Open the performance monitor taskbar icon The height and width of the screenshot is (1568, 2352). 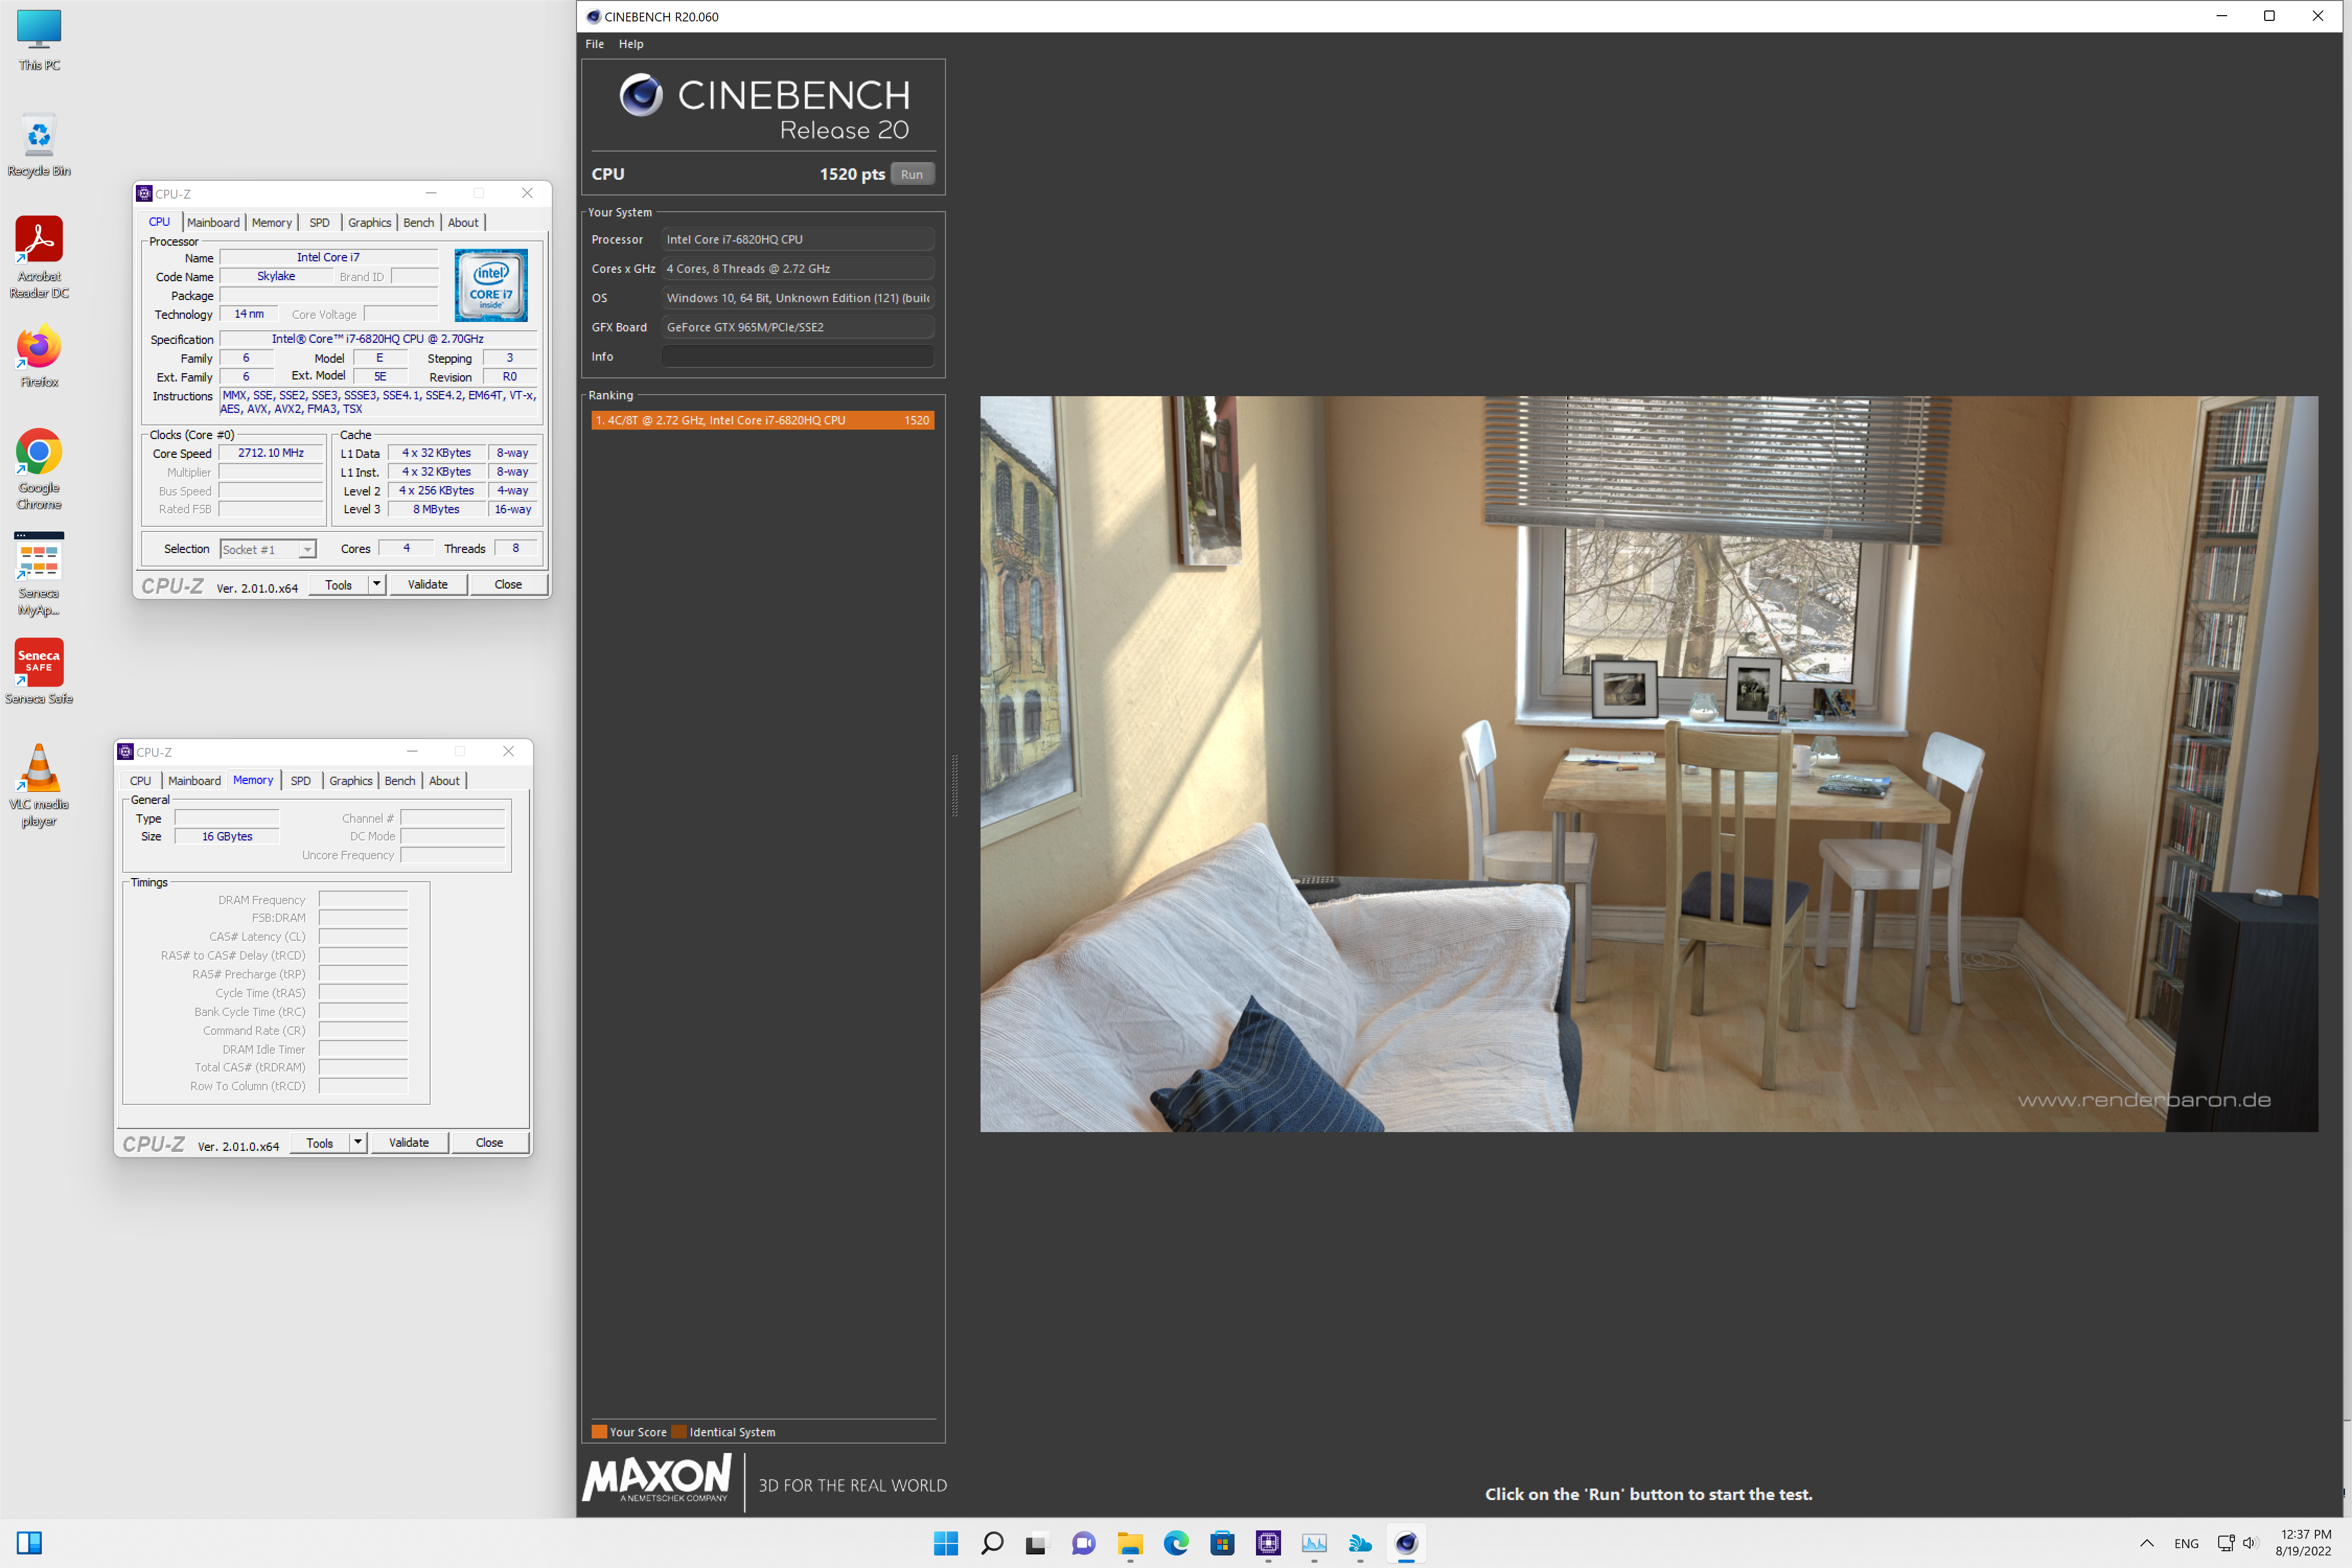point(1314,1543)
